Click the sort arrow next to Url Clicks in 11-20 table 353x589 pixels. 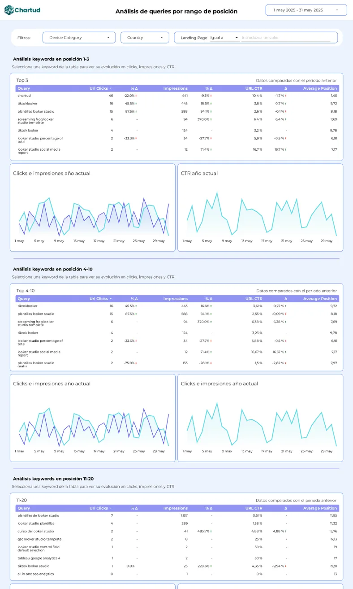click(x=111, y=508)
